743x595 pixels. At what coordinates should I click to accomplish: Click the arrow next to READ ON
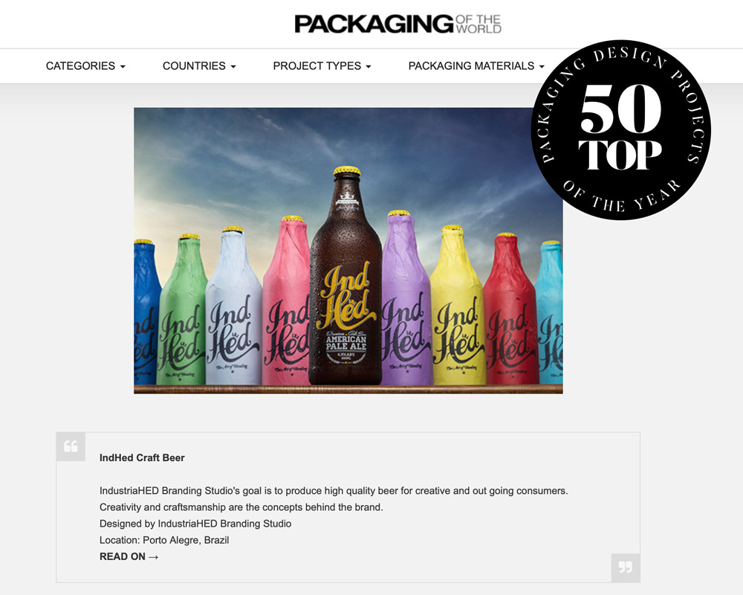154,557
